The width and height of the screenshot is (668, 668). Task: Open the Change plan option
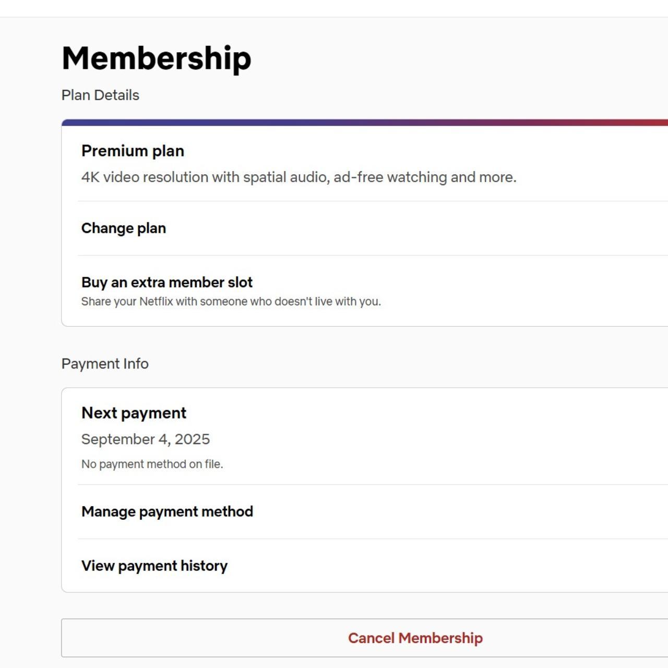(123, 228)
